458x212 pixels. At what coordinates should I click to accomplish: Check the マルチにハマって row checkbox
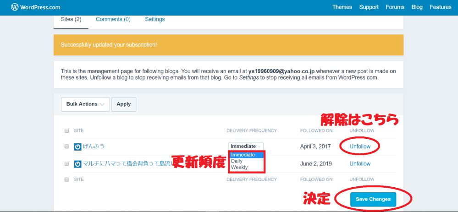pos(66,163)
